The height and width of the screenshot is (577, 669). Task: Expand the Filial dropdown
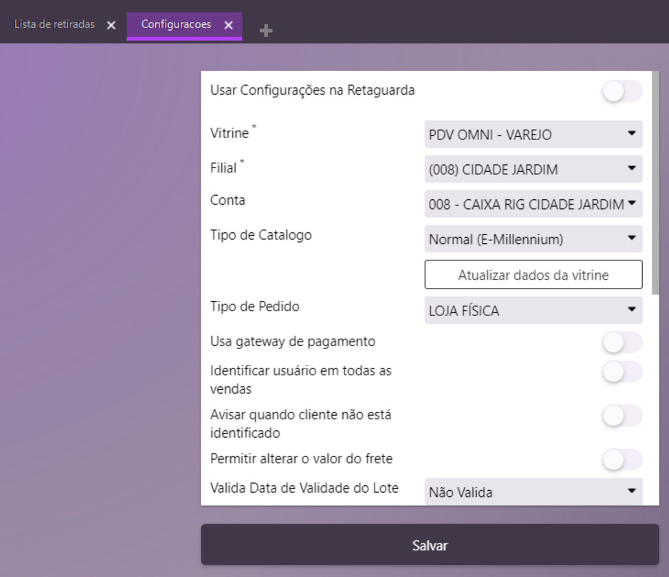(533, 169)
